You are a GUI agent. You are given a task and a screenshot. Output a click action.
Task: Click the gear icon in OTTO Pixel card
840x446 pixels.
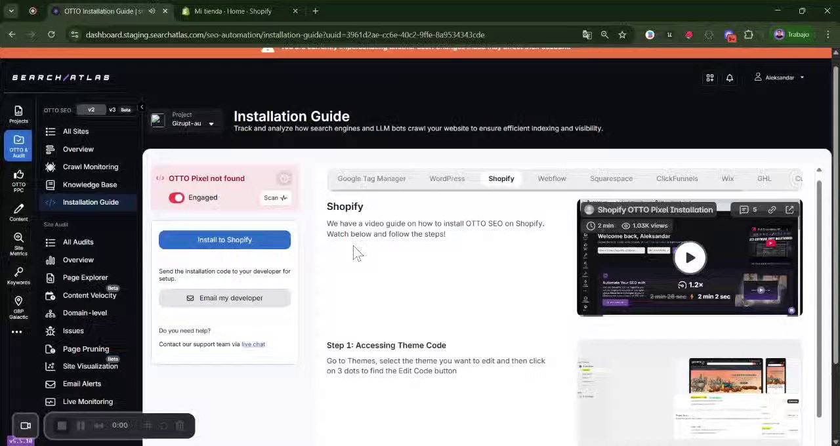284,178
